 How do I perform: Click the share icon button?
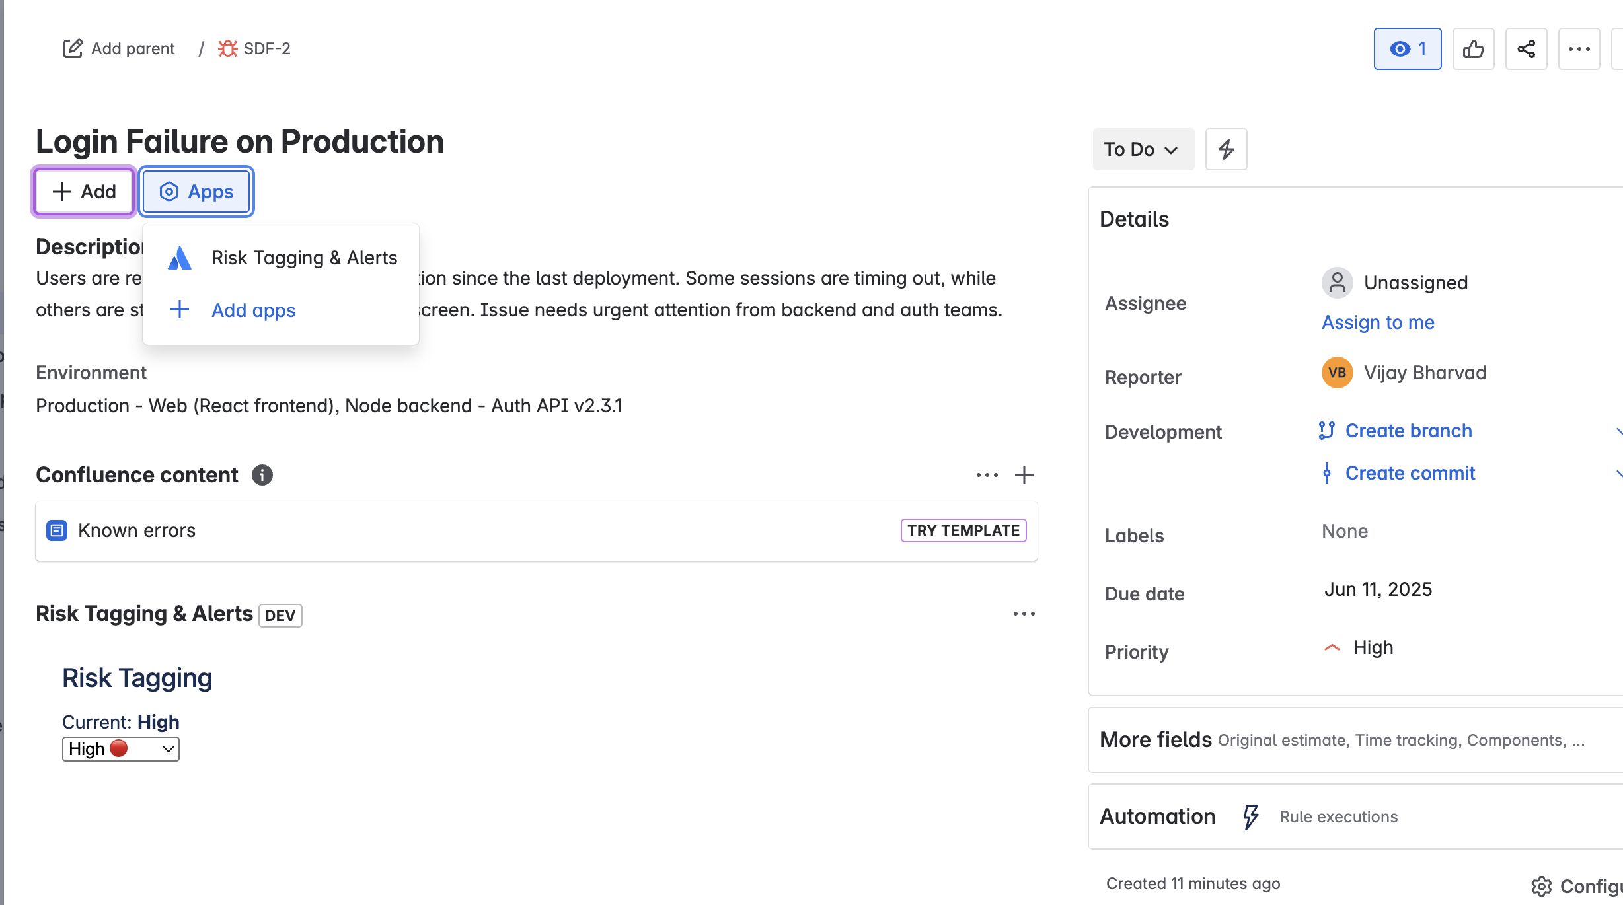pyautogui.click(x=1526, y=49)
